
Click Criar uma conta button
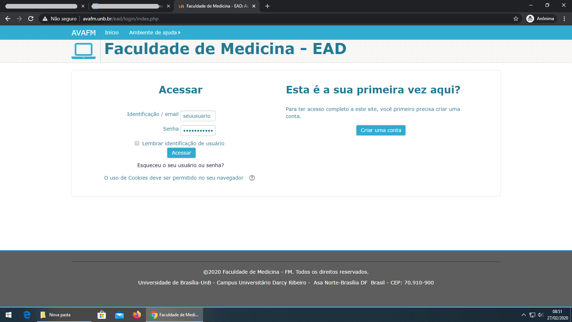(x=381, y=130)
